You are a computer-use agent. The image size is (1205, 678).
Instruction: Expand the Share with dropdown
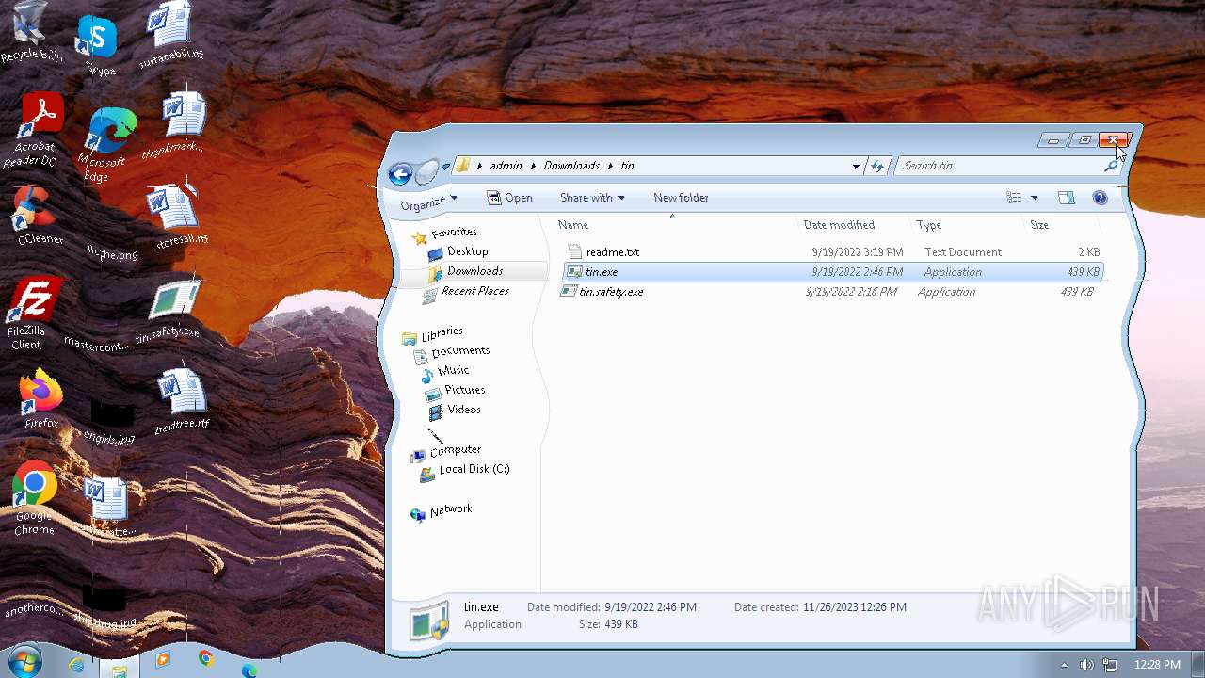[x=592, y=198]
